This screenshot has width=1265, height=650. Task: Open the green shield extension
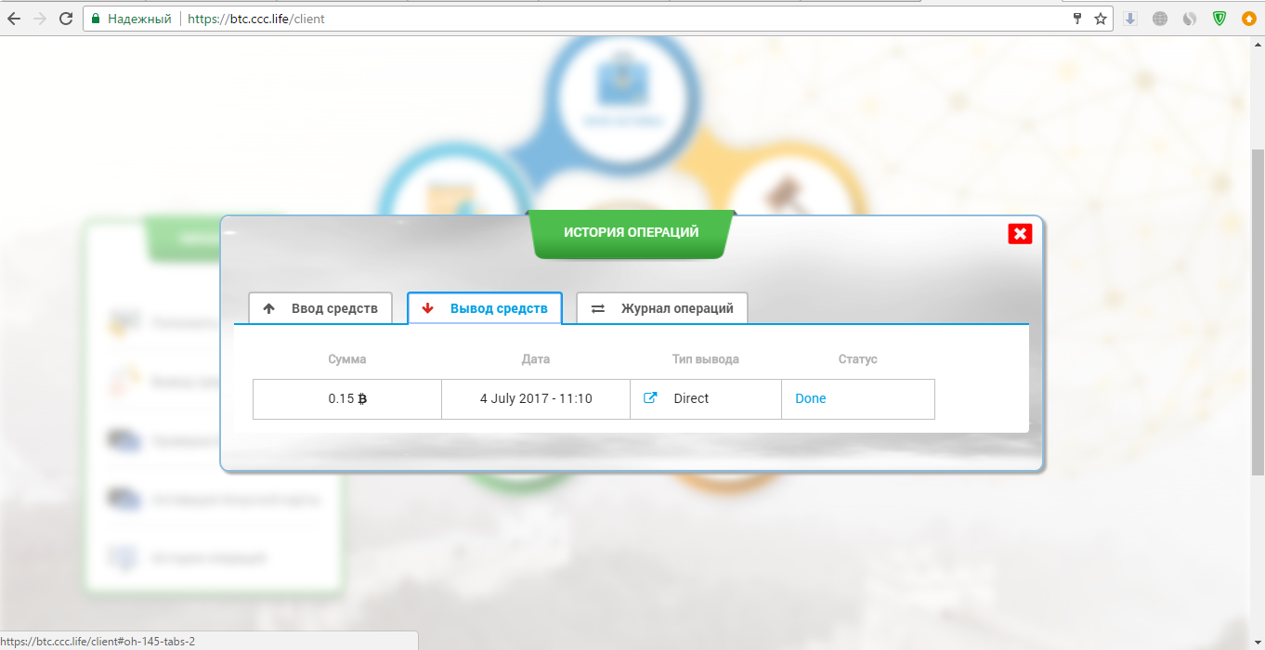[1219, 19]
